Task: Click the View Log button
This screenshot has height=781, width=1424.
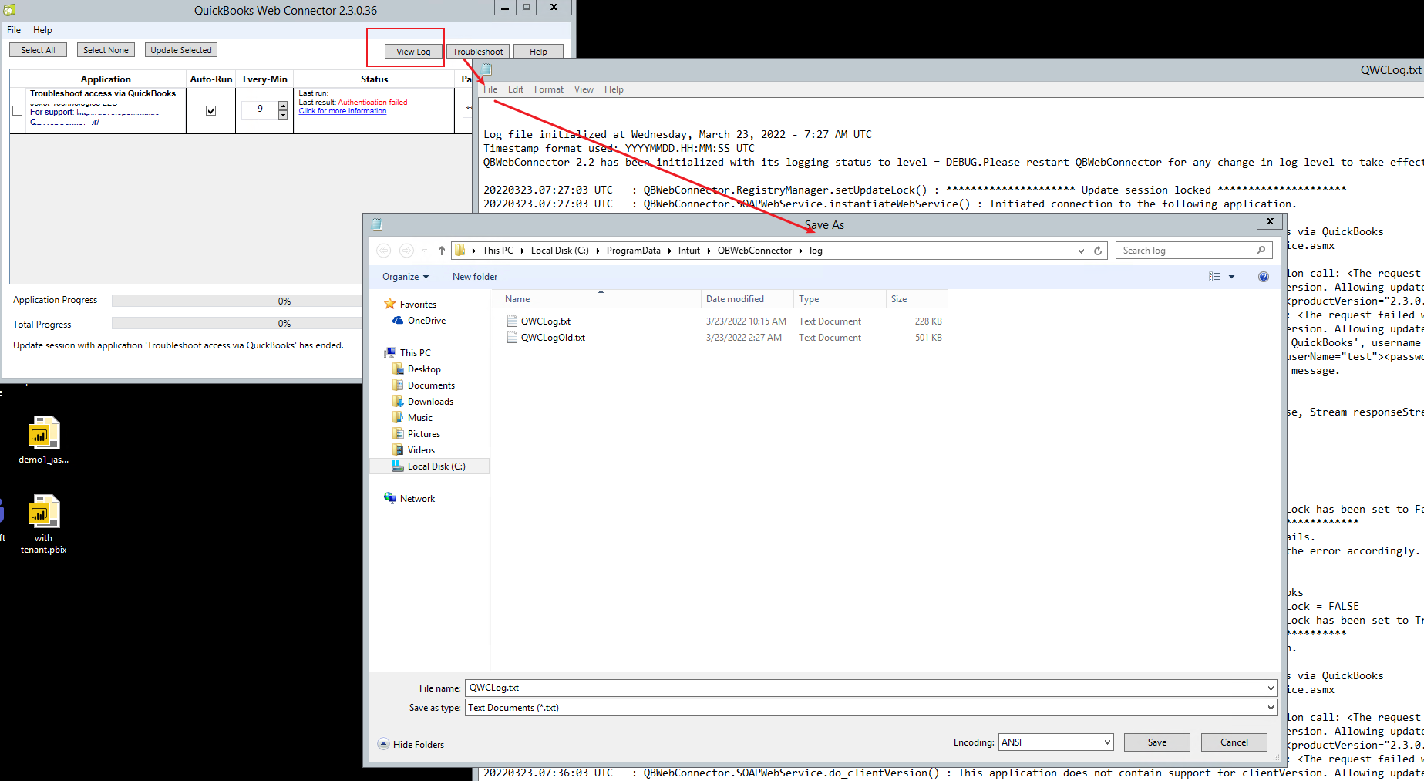Action: pos(413,52)
